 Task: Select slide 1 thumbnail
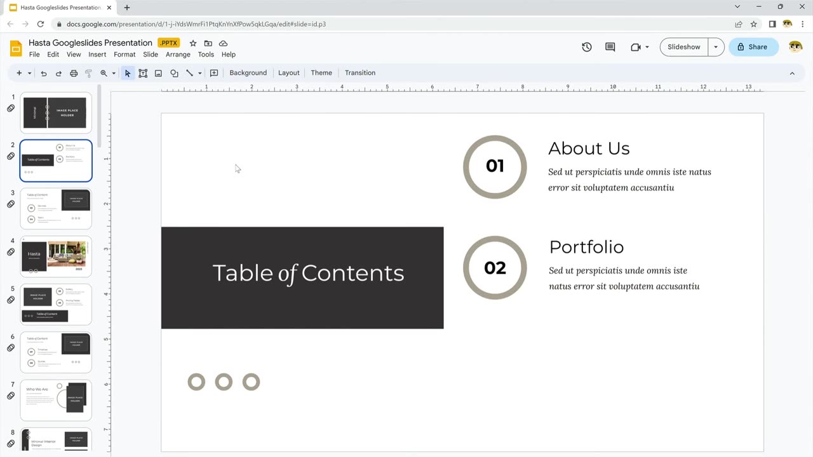click(56, 112)
